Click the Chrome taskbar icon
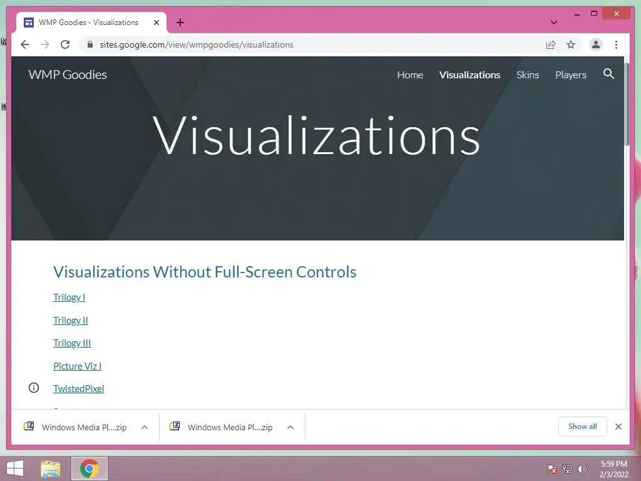 point(90,468)
